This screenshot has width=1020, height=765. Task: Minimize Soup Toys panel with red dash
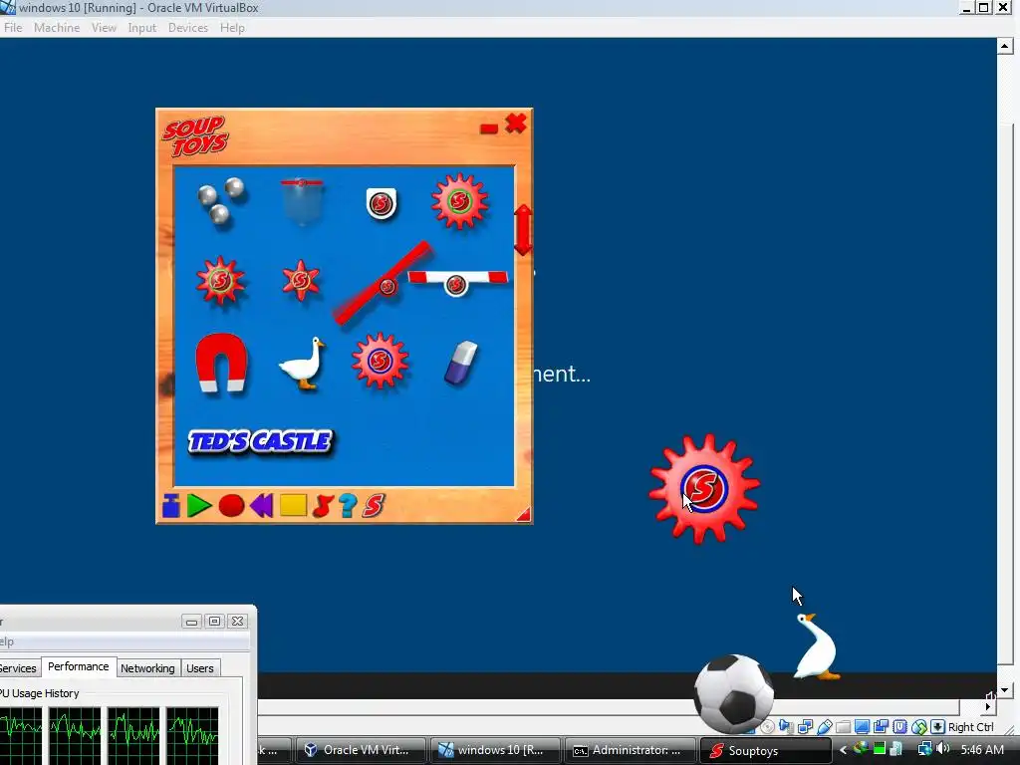coord(489,128)
